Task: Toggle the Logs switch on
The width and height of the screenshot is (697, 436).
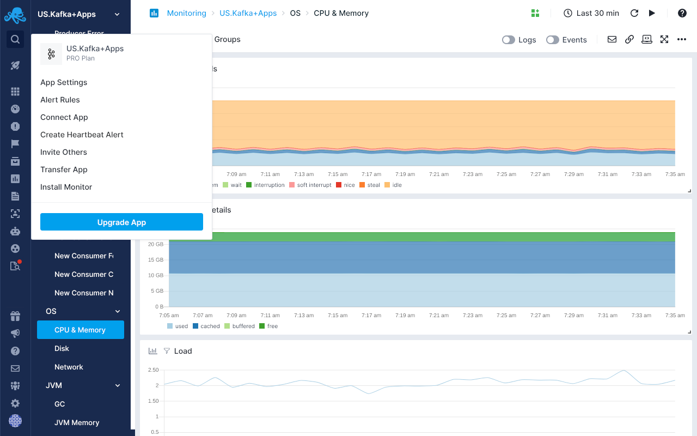Action: coord(509,40)
